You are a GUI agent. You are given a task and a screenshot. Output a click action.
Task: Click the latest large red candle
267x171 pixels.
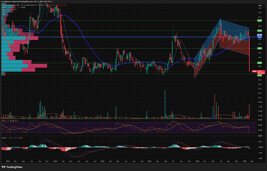pyautogui.click(x=250, y=54)
